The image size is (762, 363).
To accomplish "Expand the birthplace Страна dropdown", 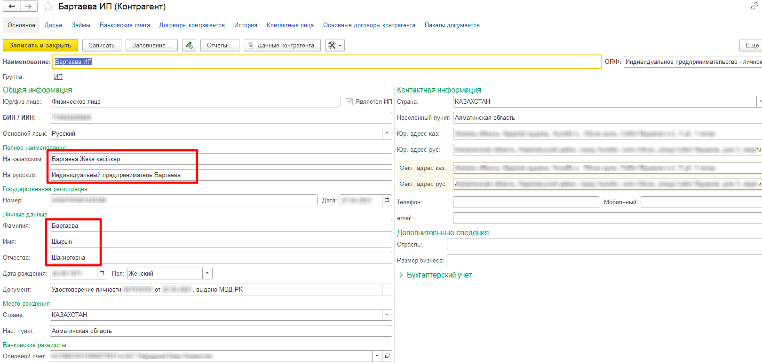I will point(387,315).
